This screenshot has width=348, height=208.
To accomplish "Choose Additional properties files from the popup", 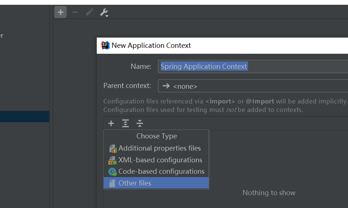I will click(156, 148).
